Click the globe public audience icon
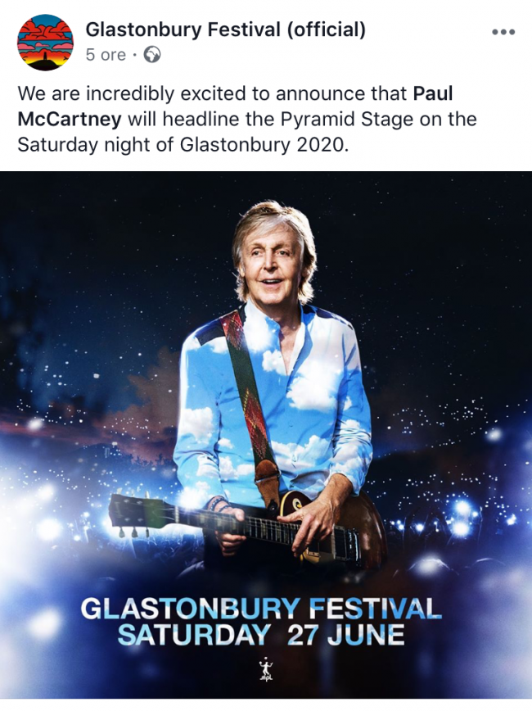This screenshot has width=532, height=711. (x=151, y=55)
